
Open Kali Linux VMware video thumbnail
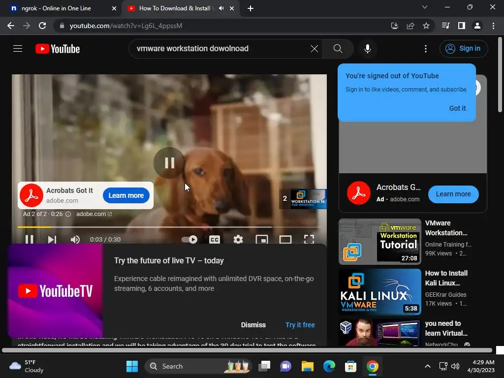[379, 292]
